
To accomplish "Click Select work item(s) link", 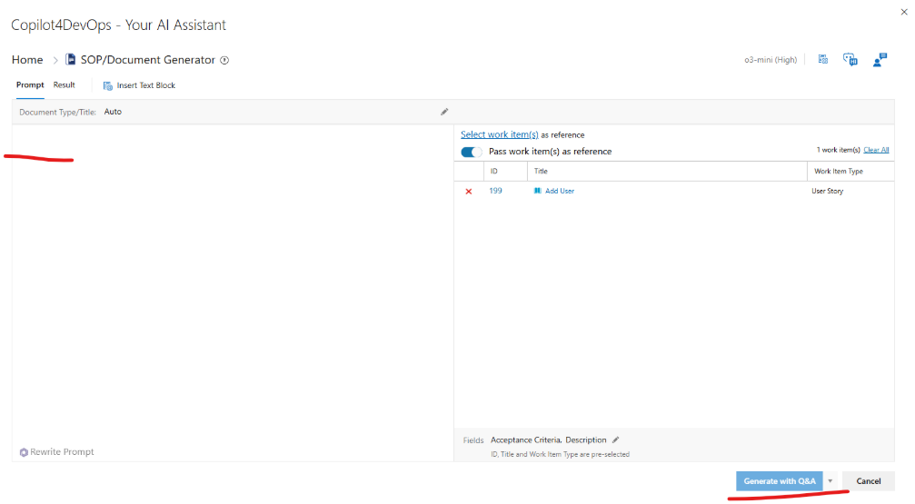I will point(500,134).
